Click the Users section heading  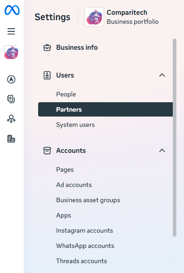(65, 75)
